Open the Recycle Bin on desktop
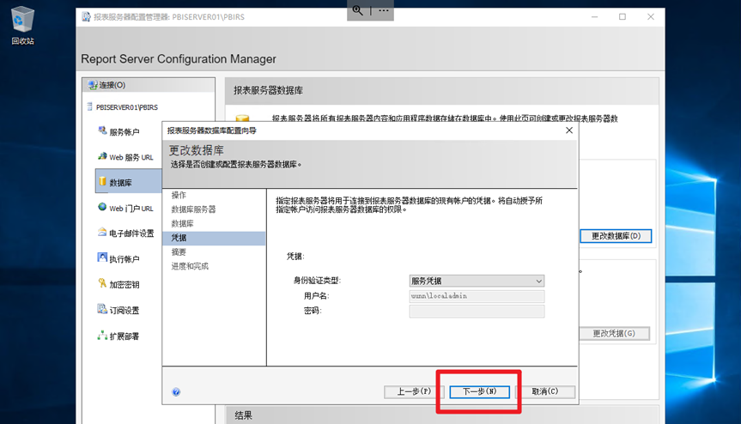Image resolution: width=741 pixels, height=424 pixels. (x=23, y=21)
